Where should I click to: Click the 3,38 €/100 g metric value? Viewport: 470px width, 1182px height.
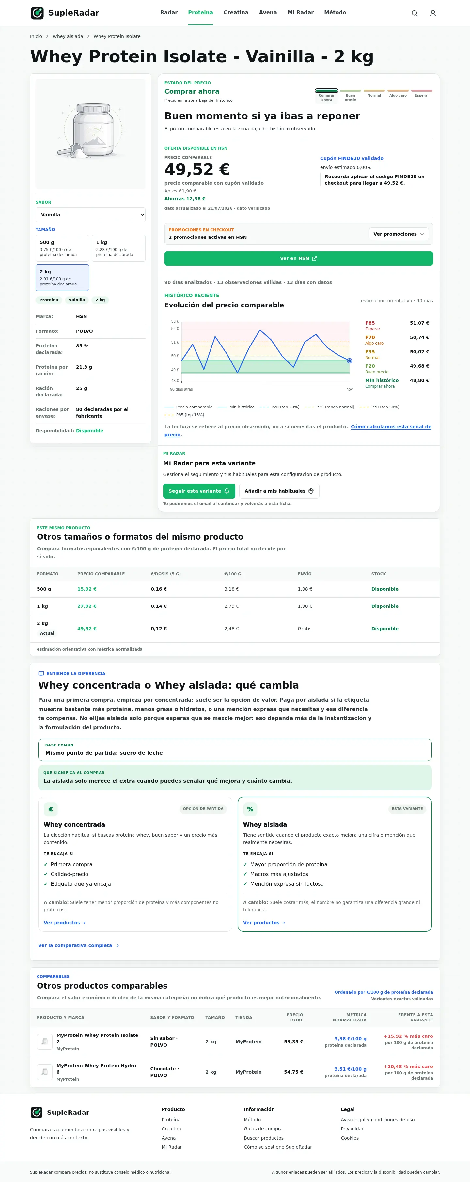350,1039
